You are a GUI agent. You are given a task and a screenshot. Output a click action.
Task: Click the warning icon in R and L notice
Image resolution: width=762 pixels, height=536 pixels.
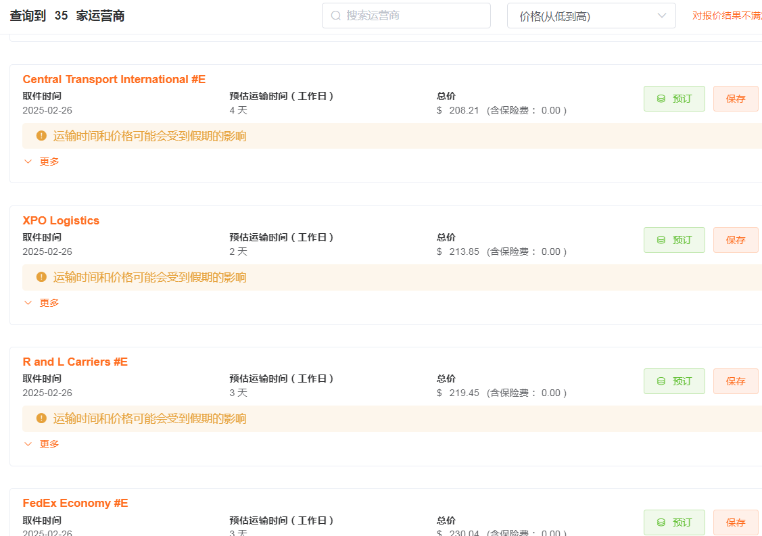[x=41, y=418]
